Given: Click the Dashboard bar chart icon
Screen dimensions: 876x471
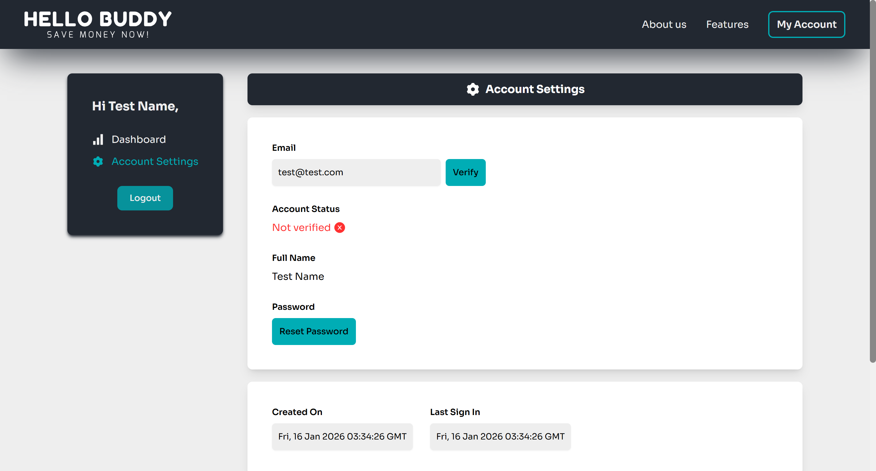Looking at the screenshot, I should click(98, 139).
